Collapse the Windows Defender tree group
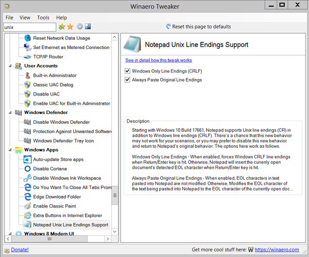309x257 pixels. [10, 113]
